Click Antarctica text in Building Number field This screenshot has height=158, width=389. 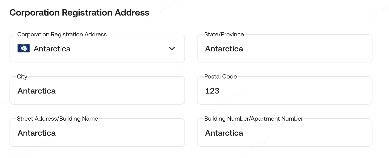[x=224, y=133]
